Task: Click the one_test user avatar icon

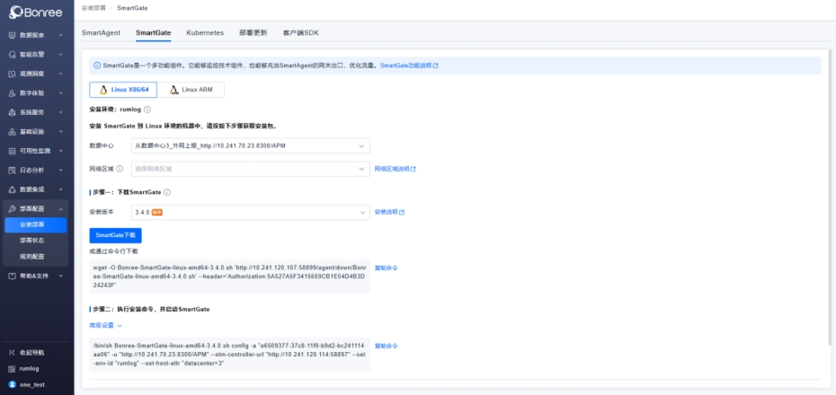Action: [x=13, y=384]
